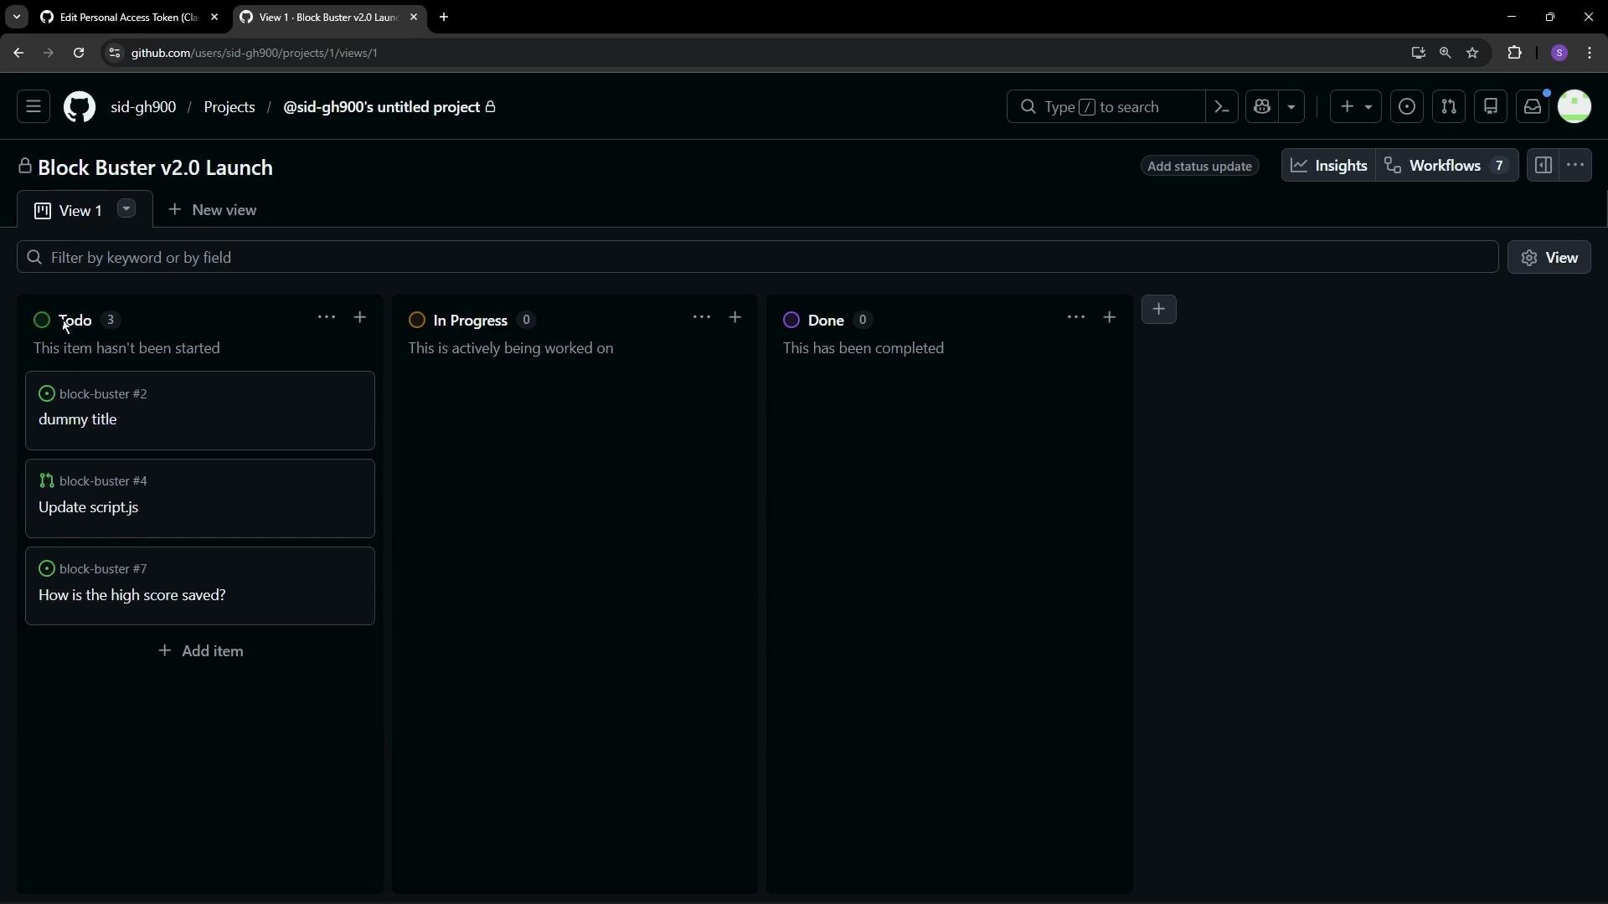Open View 1 options dropdown arrow
Screen dimensions: 1608x904
[x=126, y=209]
